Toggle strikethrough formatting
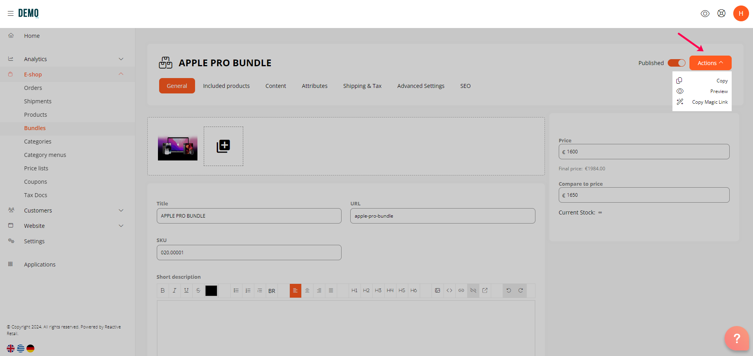The width and height of the screenshot is (753, 356). pos(198,291)
